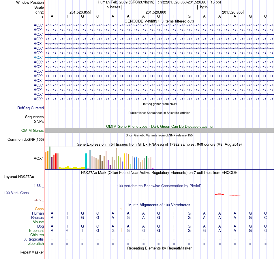Viewport: 274px width, 259px height.
Task: Click the purple-magenta bar in the GTEx chart
Action: pos(108,164)
